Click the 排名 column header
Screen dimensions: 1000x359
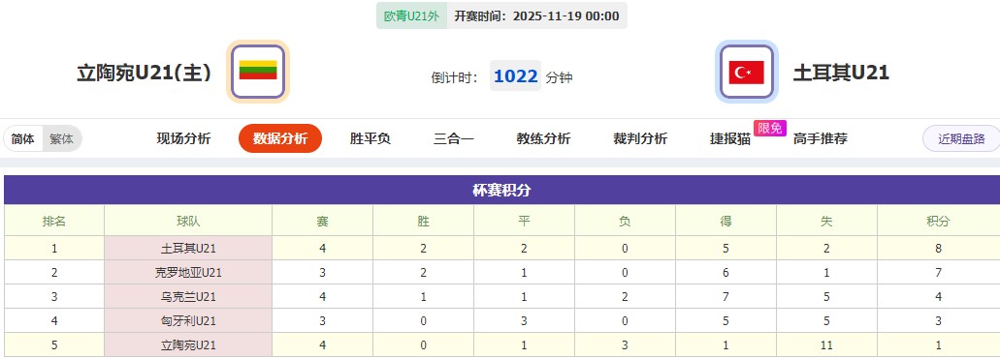[x=54, y=221]
